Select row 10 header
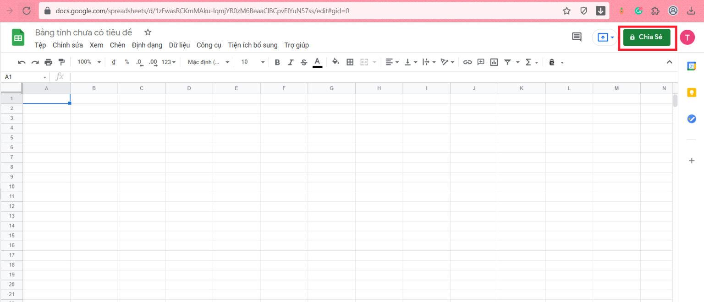The width and height of the screenshot is (704, 302). [11, 186]
